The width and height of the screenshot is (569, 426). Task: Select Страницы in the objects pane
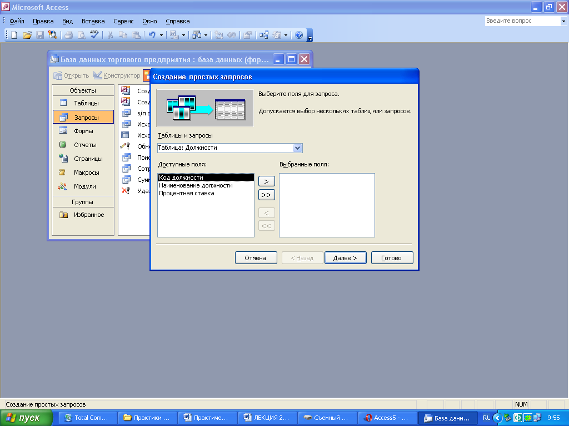click(x=83, y=159)
